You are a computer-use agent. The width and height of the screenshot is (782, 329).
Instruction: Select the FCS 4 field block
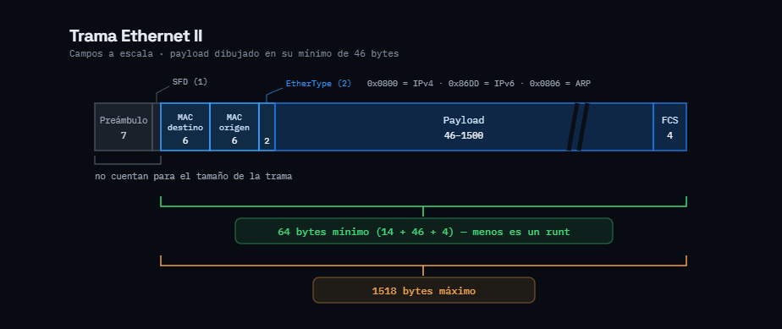pos(669,127)
